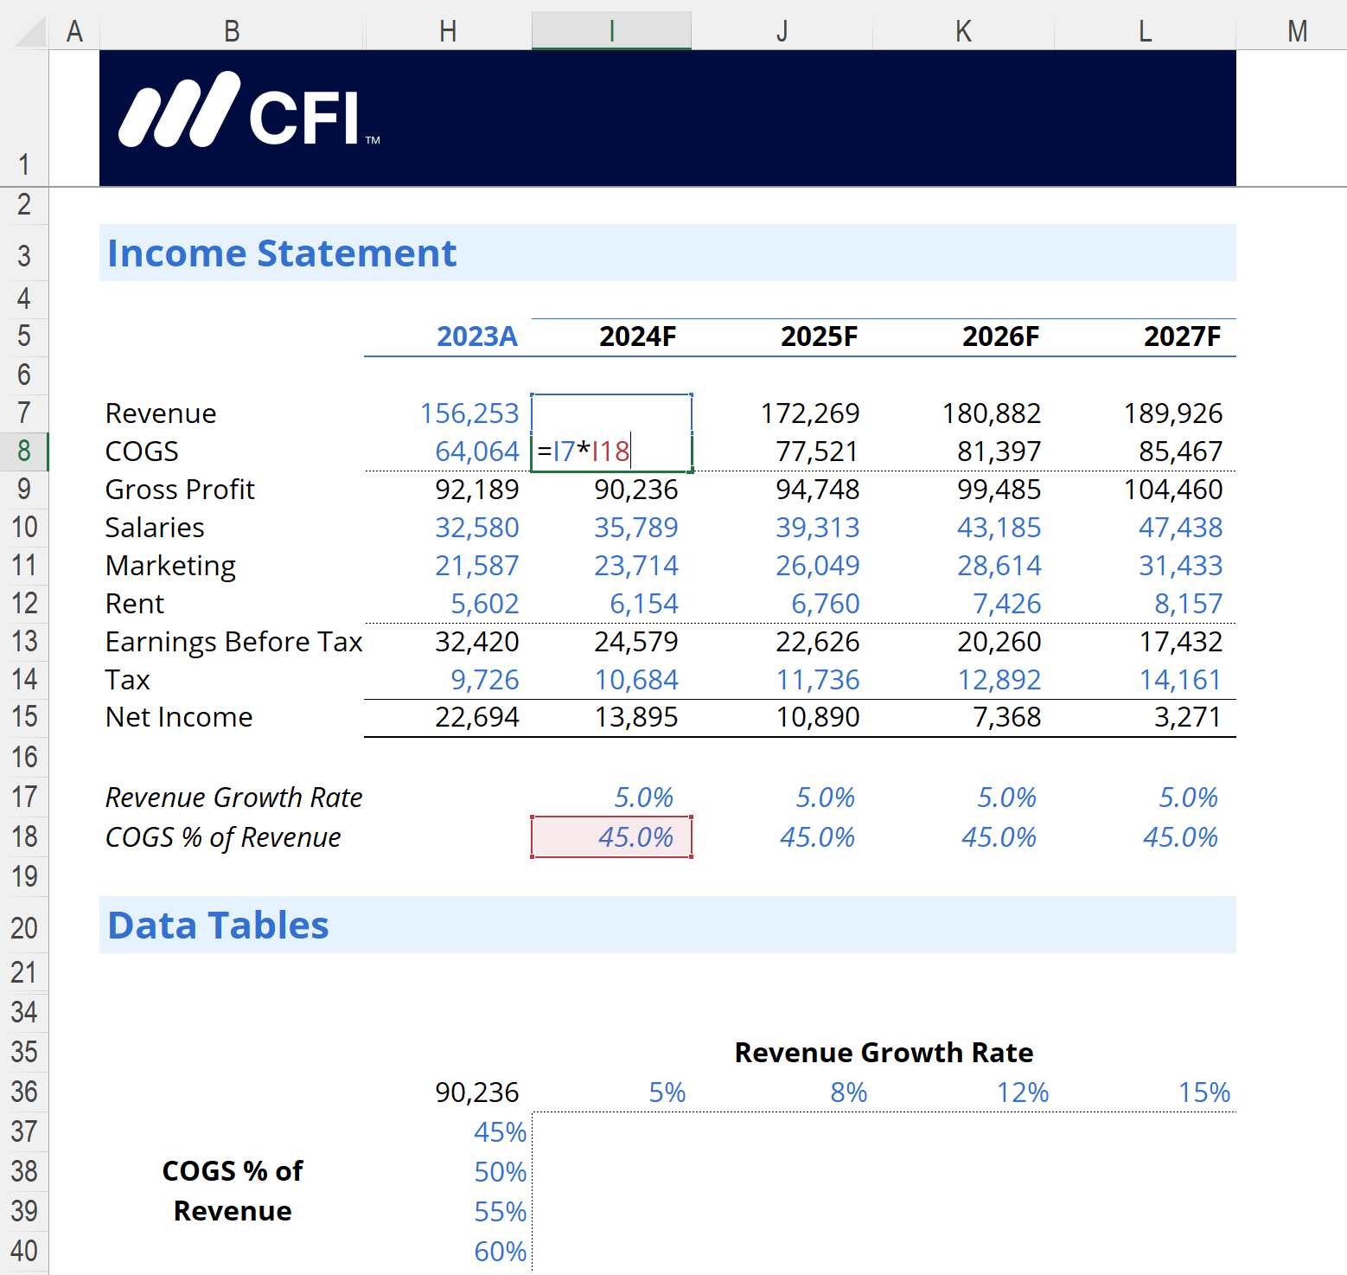Select the 2025F column heading cell

click(818, 336)
